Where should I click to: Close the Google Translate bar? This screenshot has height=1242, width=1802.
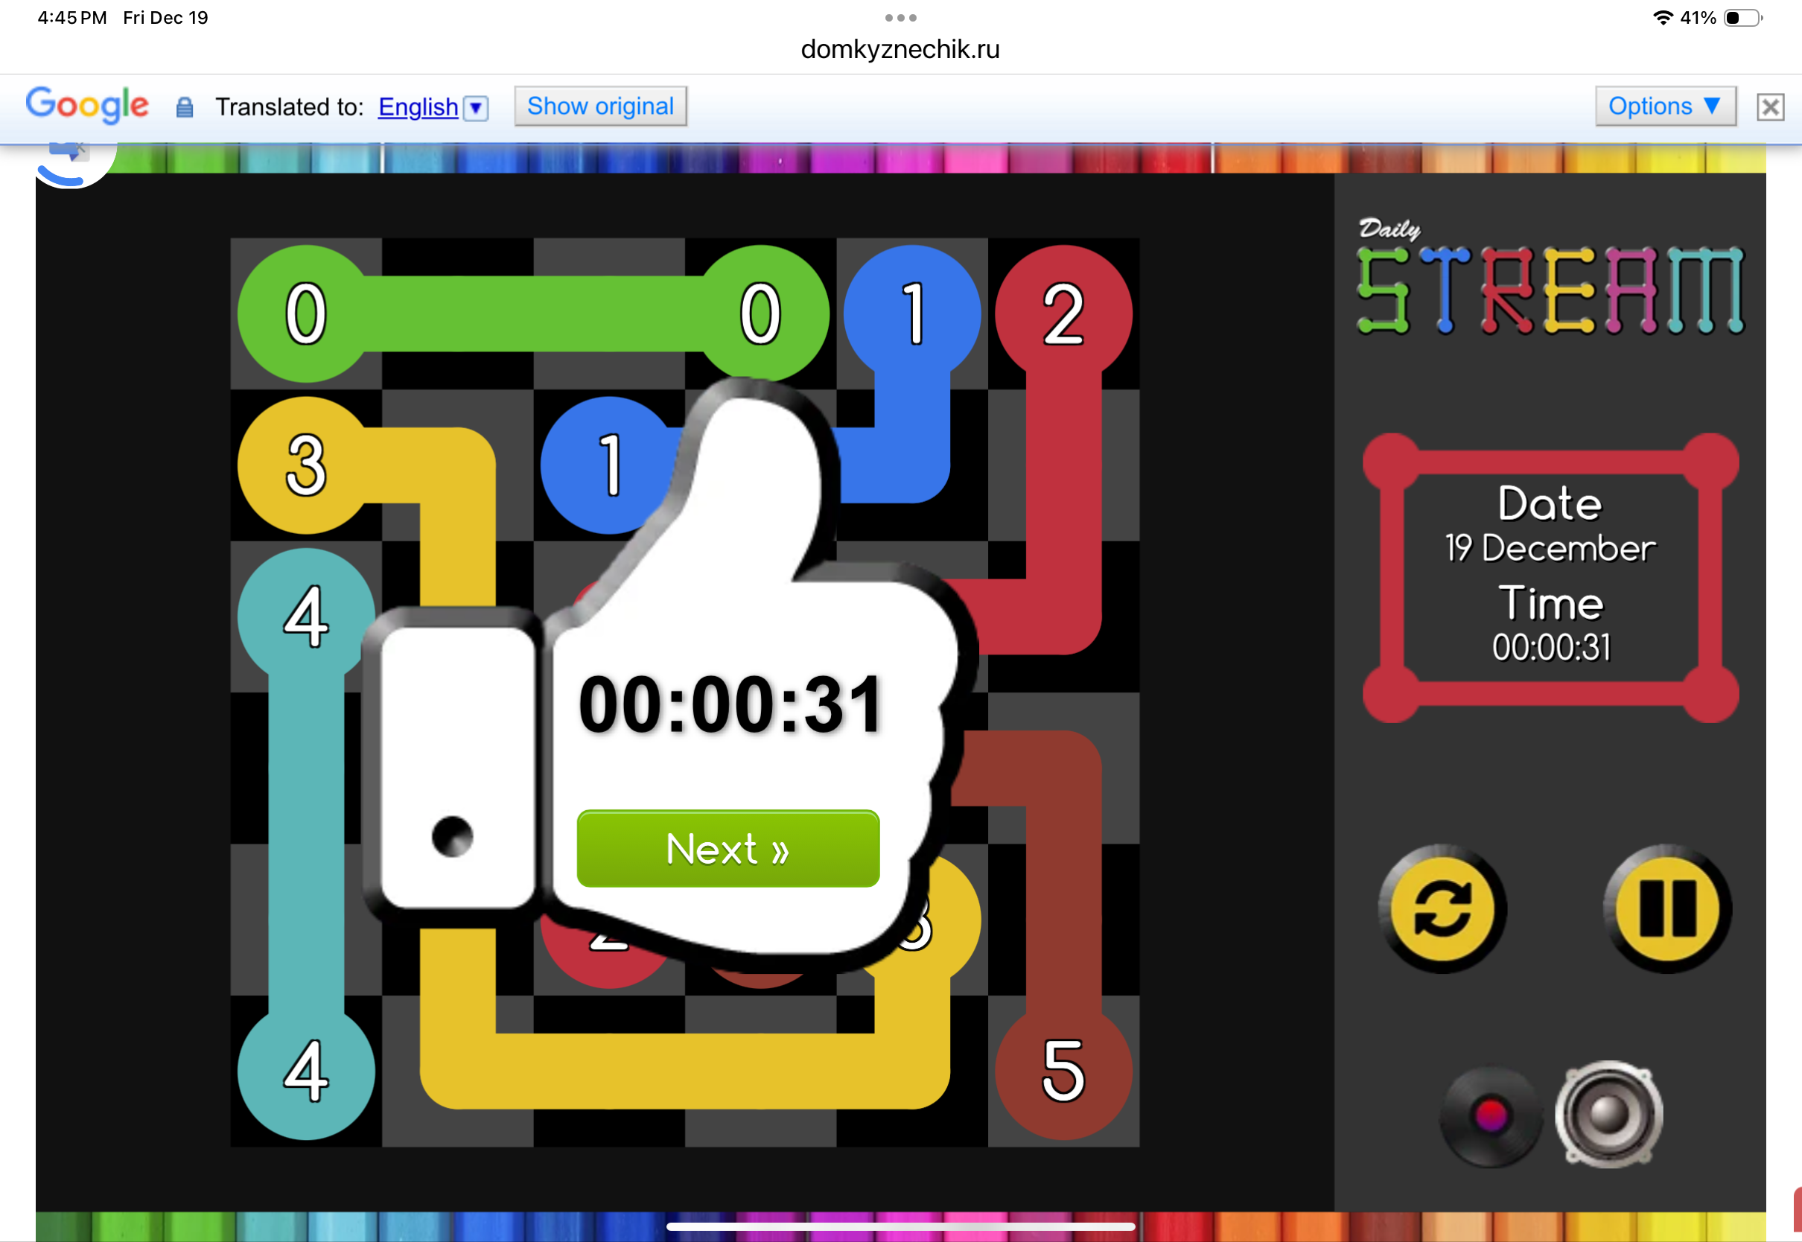(1770, 106)
